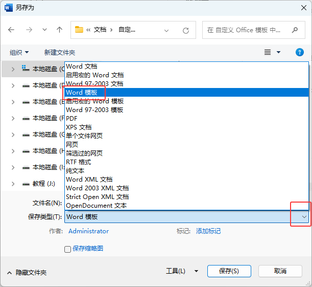
Task: Choose 启用宏的 Word 模板 option
Action: coord(187,101)
